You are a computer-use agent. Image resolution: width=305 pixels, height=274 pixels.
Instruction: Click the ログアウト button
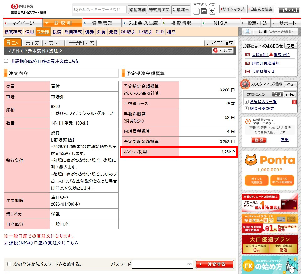pos(289,10)
